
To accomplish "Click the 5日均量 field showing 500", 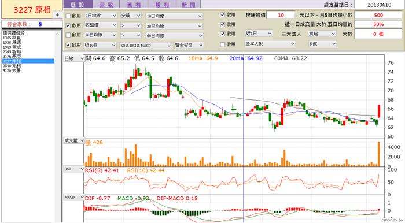I will click(x=378, y=15).
